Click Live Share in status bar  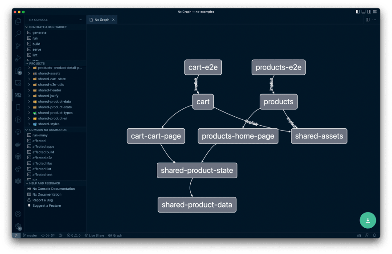[x=94, y=235]
